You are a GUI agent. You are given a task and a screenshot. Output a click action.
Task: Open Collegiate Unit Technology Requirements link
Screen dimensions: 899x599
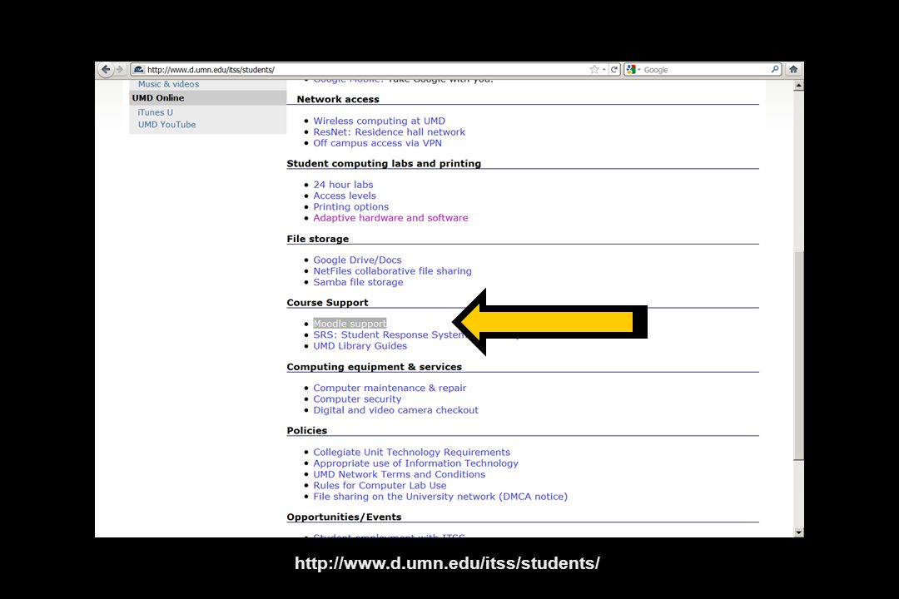[412, 453]
